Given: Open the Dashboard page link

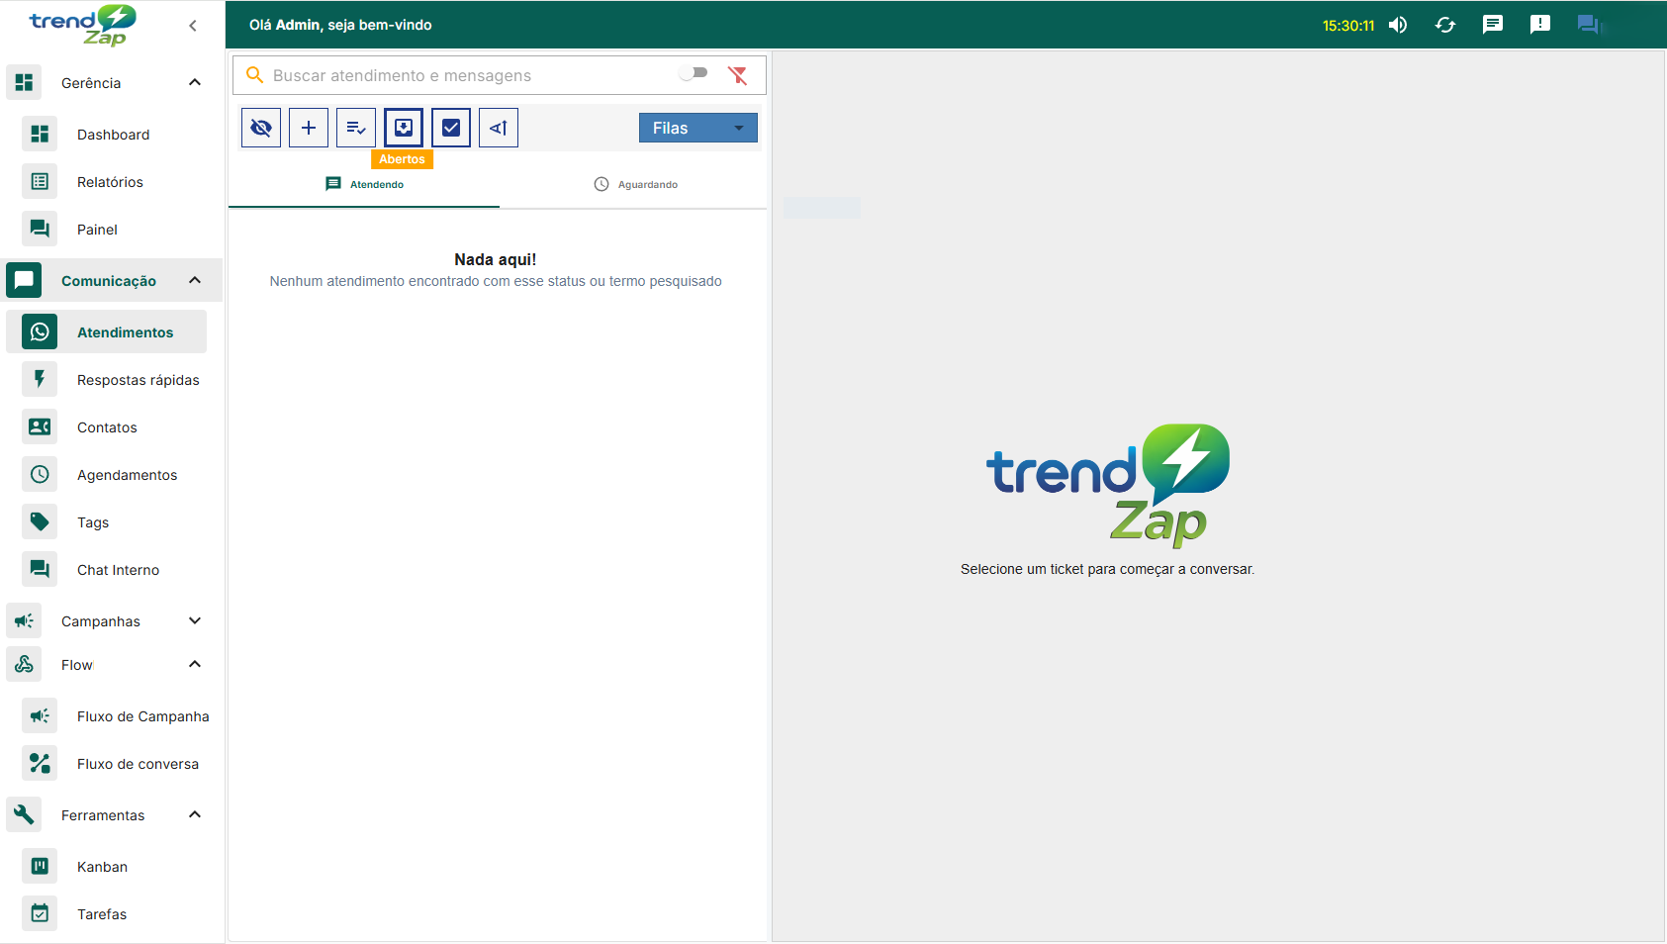Looking at the screenshot, I should point(113,135).
